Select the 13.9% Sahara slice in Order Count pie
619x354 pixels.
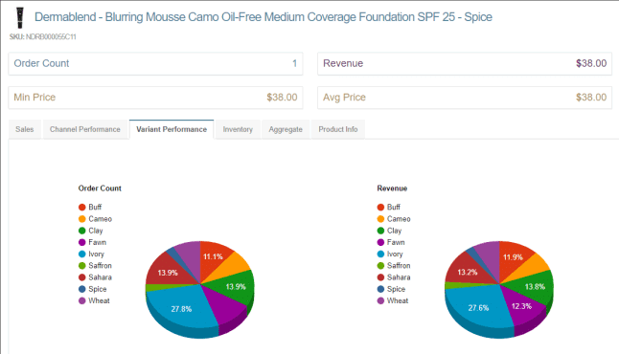(x=168, y=272)
